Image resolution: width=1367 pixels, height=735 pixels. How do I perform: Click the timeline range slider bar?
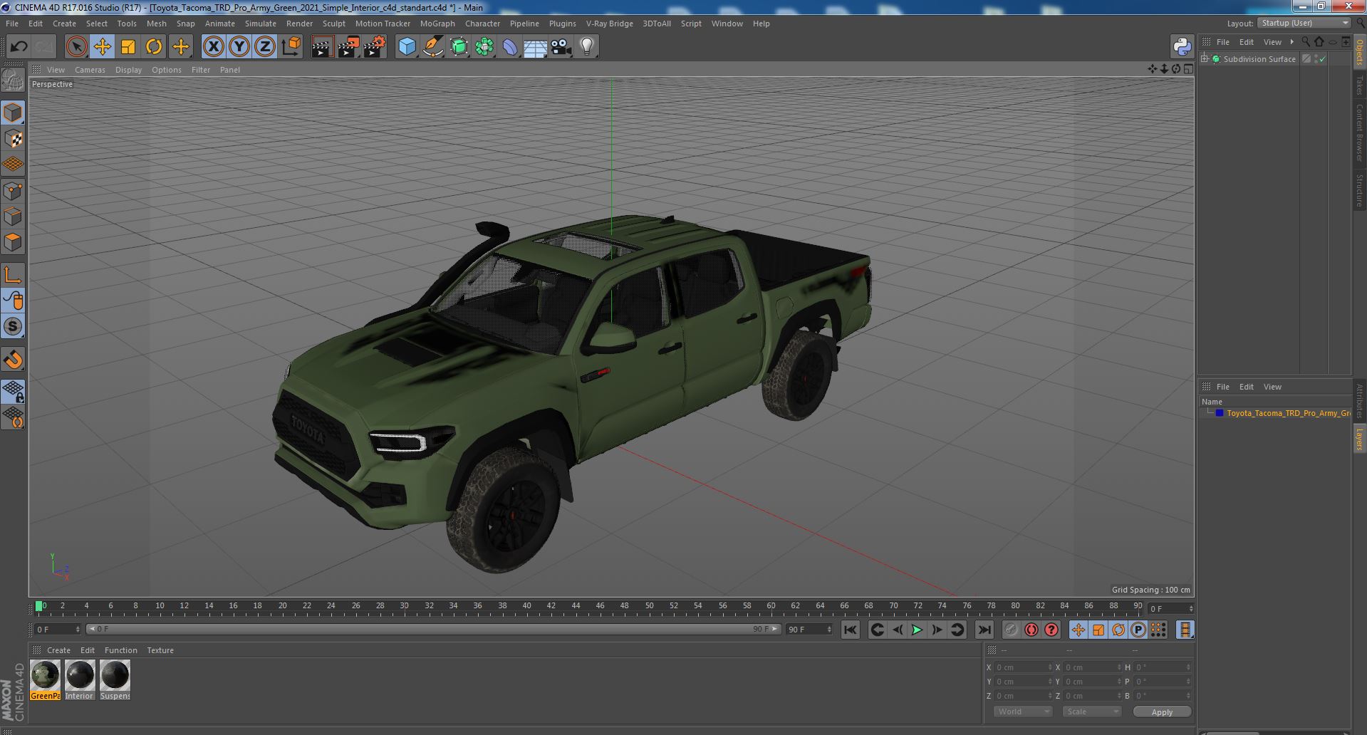433,630
